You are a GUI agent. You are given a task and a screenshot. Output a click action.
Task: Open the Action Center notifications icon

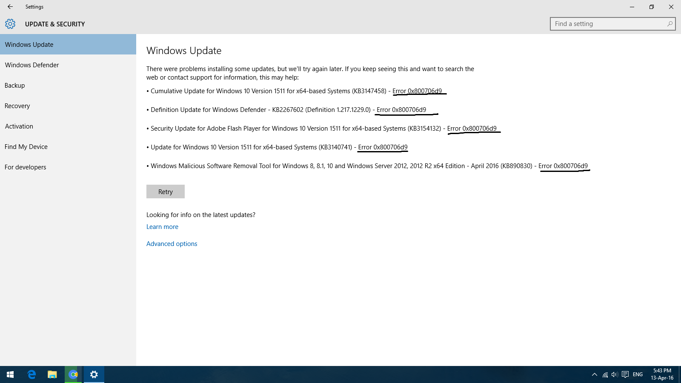625,374
